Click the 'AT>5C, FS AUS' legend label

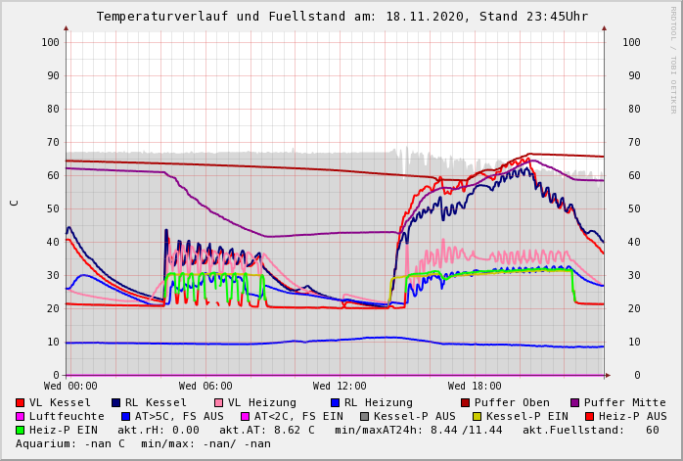click(179, 417)
